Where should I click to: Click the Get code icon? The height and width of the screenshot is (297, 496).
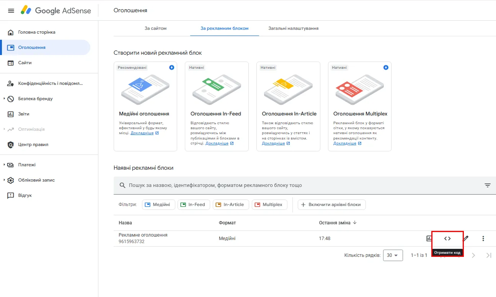[x=447, y=239]
